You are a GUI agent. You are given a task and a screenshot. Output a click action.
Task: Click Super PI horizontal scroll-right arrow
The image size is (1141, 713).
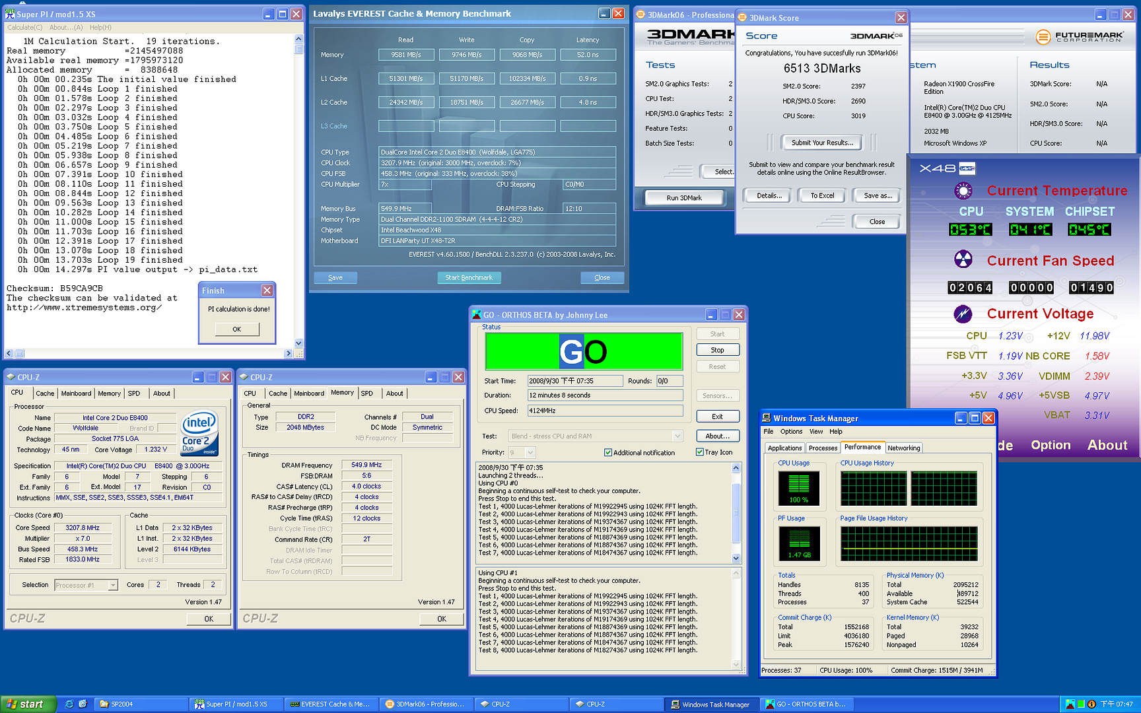288,353
